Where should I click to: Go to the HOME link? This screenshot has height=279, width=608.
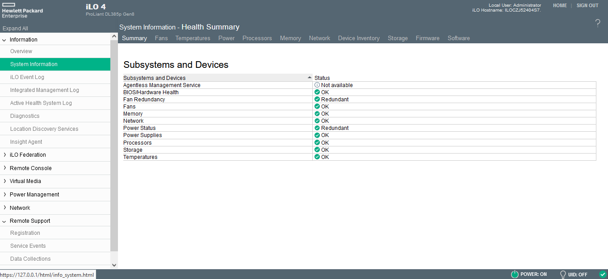point(560,6)
